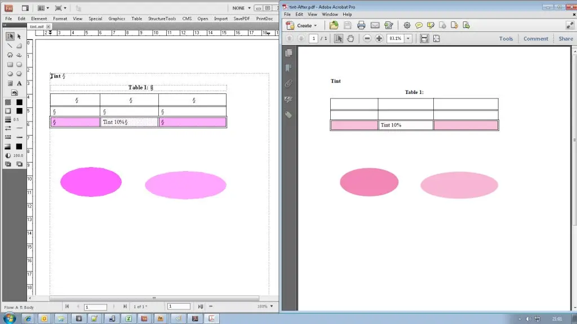Click the Zoom Out minus button
The width and height of the screenshot is (577, 324).
pos(367,38)
